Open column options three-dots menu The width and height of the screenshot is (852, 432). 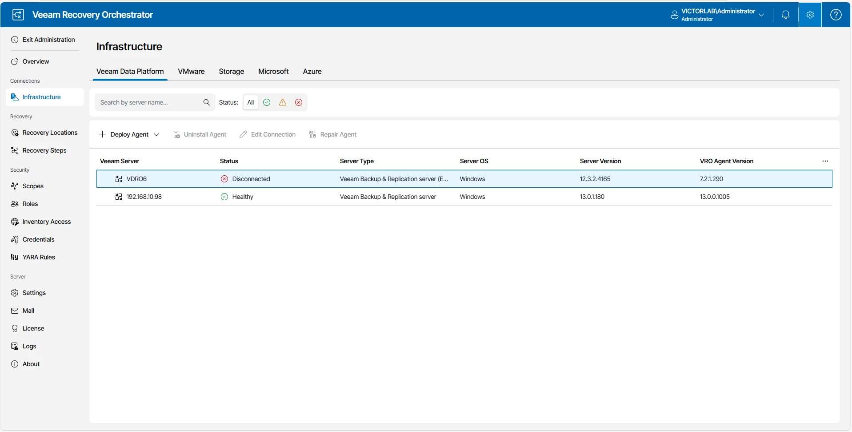pyautogui.click(x=825, y=161)
